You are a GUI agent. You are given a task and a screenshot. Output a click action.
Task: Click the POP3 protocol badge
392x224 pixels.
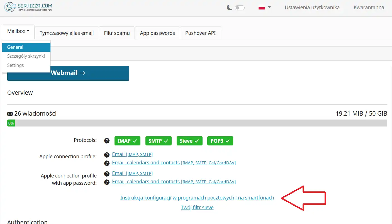220,141
